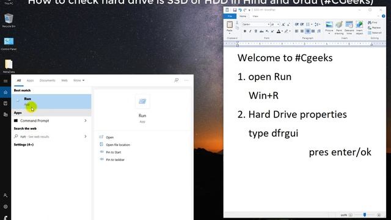Click Replace in the Editing group

tap(375, 28)
